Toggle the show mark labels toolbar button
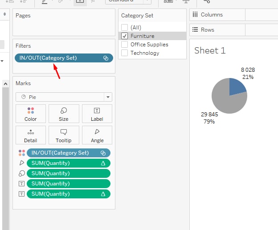278x230 pixels. point(80,1)
